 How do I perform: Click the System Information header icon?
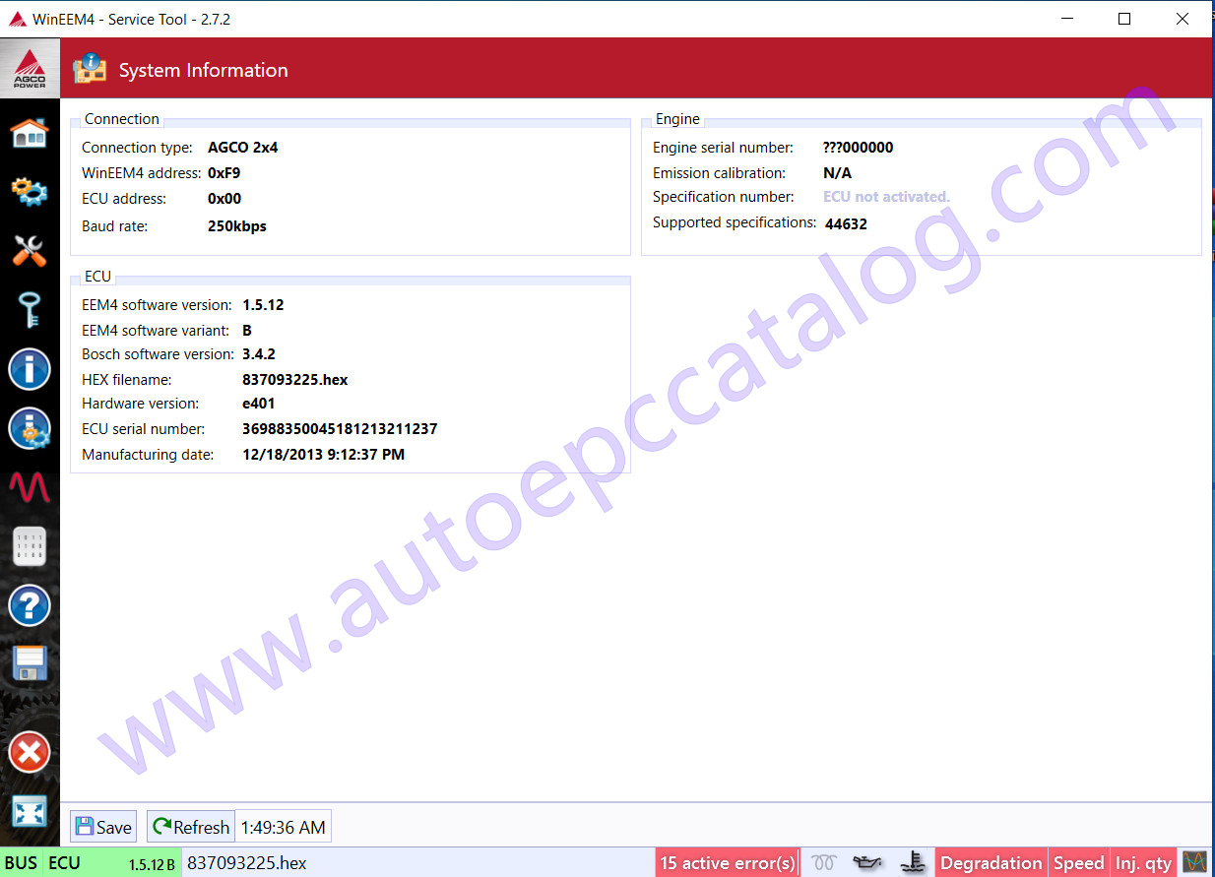(x=91, y=69)
